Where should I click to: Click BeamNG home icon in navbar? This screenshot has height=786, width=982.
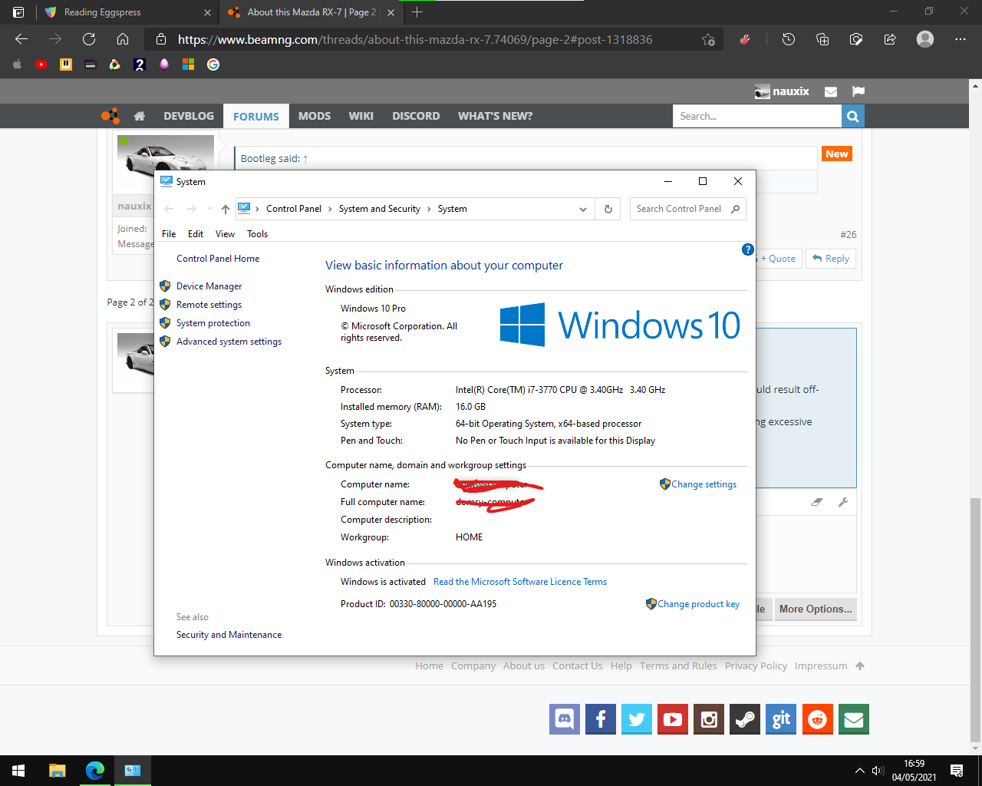pyautogui.click(x=139, y=116)
